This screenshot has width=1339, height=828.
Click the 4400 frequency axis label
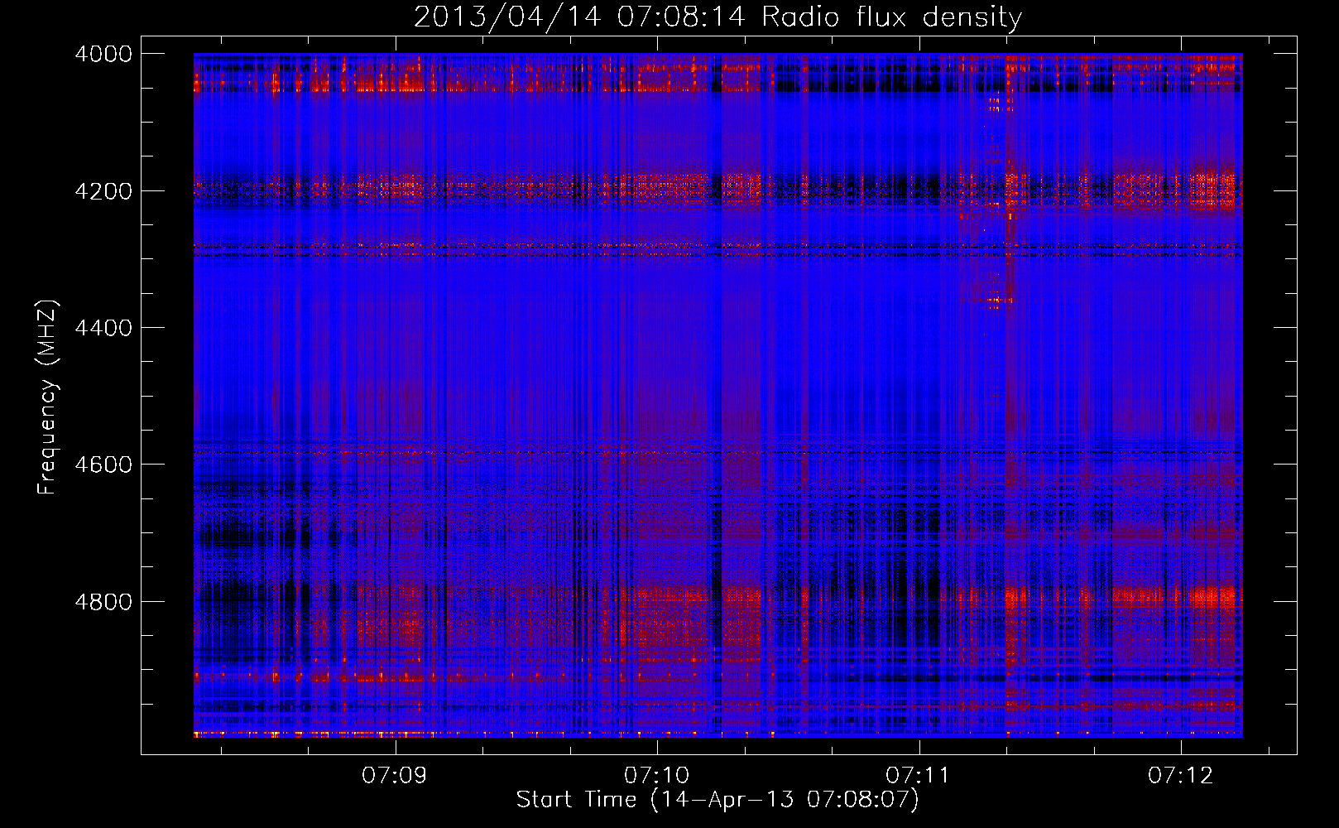(103, 328)
